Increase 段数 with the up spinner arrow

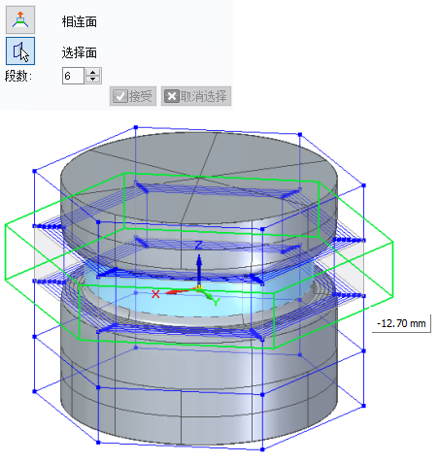[x=93, y=73]
